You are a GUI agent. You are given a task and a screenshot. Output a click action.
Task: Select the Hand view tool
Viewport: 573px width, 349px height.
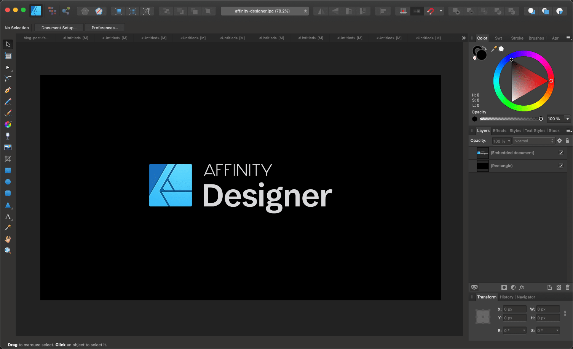pos(8,239)
